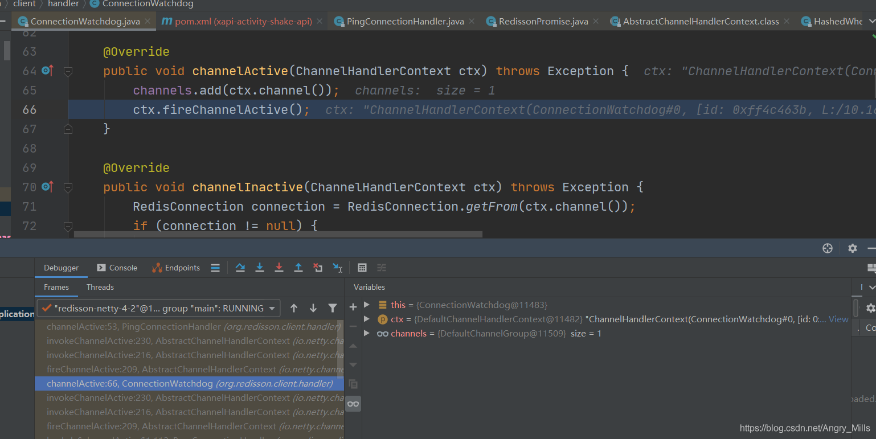Click the remove watch minus icon
This screenshot has height=439, width=876.
click(x=353, y=326)
